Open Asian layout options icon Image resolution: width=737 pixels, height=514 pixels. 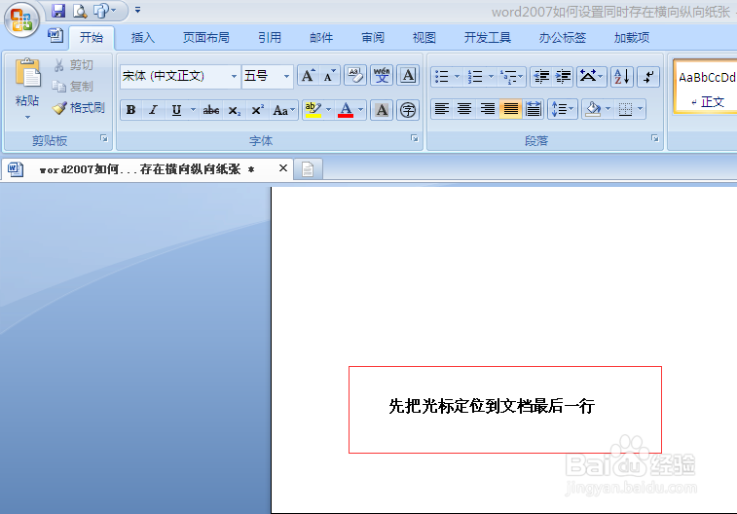pyautogui.click(x=591, y=77)
